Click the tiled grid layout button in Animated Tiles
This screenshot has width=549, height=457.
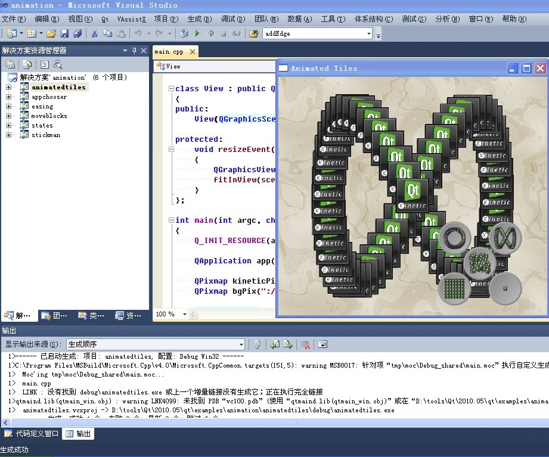tap(454, 288)
